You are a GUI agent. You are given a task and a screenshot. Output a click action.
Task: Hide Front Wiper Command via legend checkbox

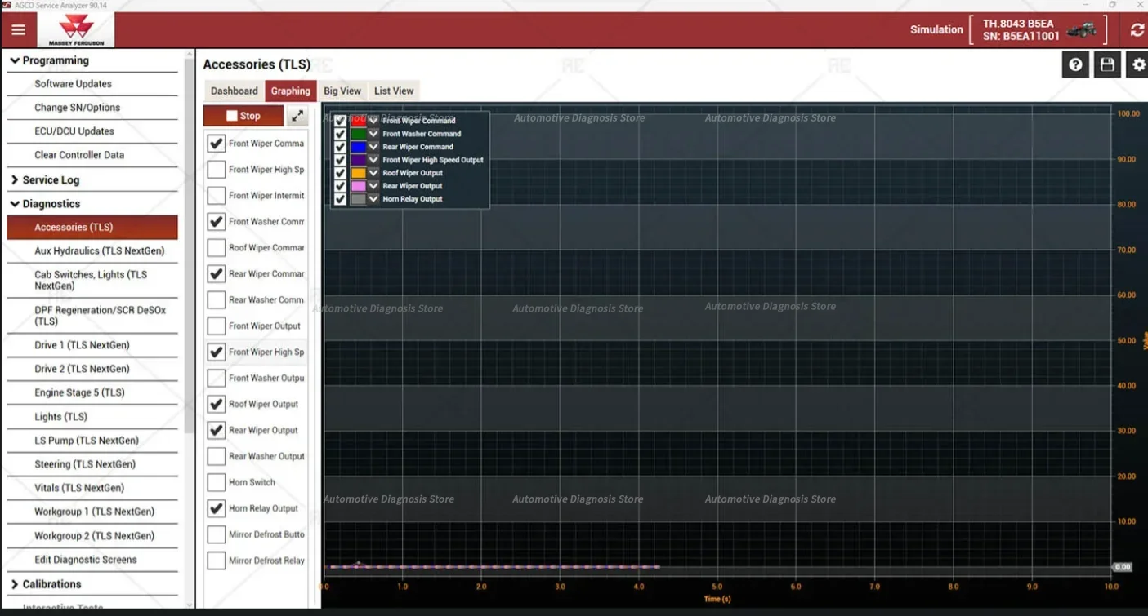pos(340,121)
